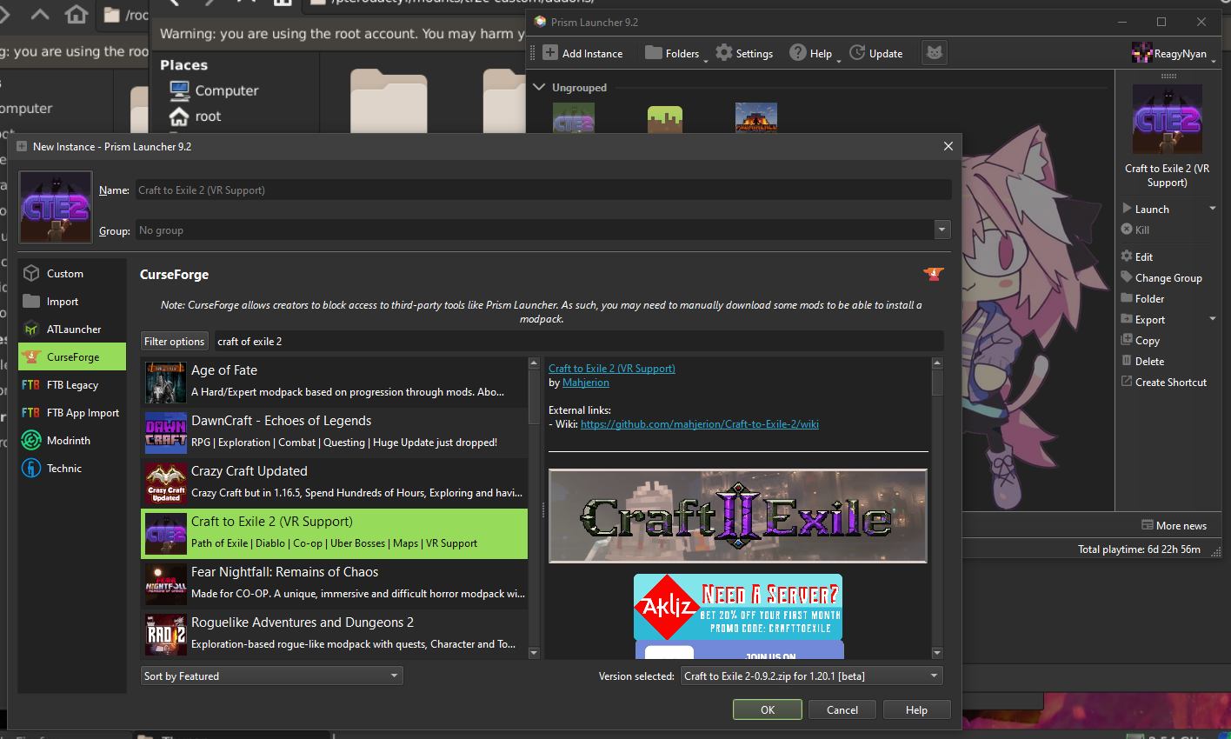The image size is (1231, 739).
Task: Open Settings in Prism Launcher toolbar
Action: (x=744, y=53)
